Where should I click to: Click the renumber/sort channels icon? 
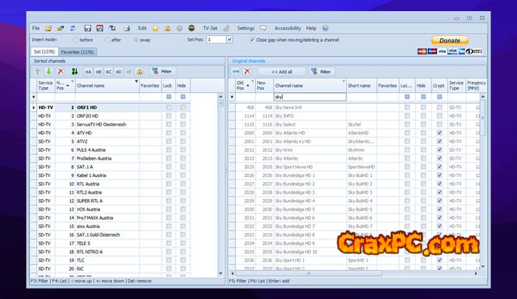74,72
